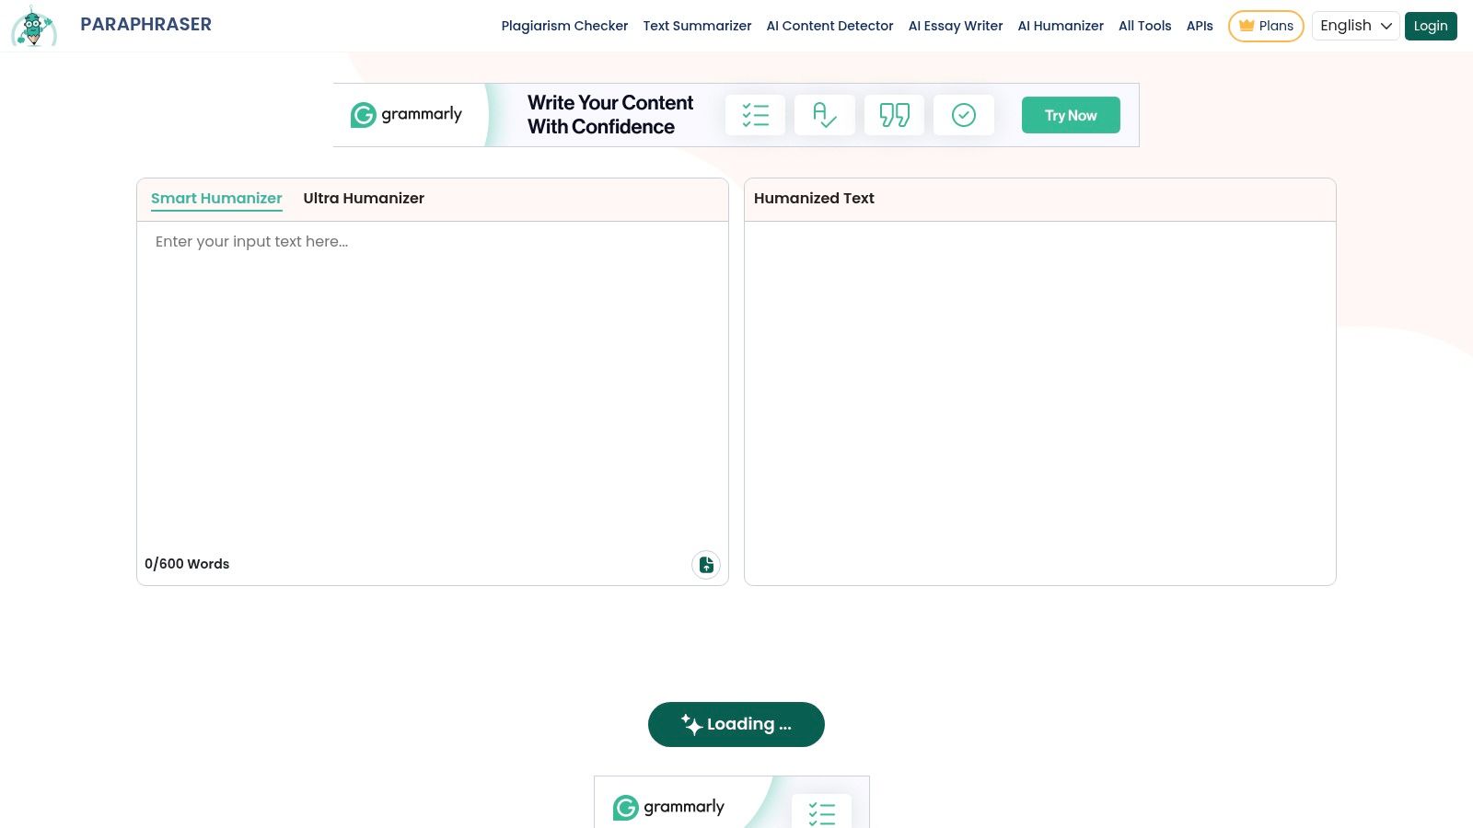Click Try Now in the Grammarly banner
The height and width of the screenshot is (828, 1473).
1070,114
